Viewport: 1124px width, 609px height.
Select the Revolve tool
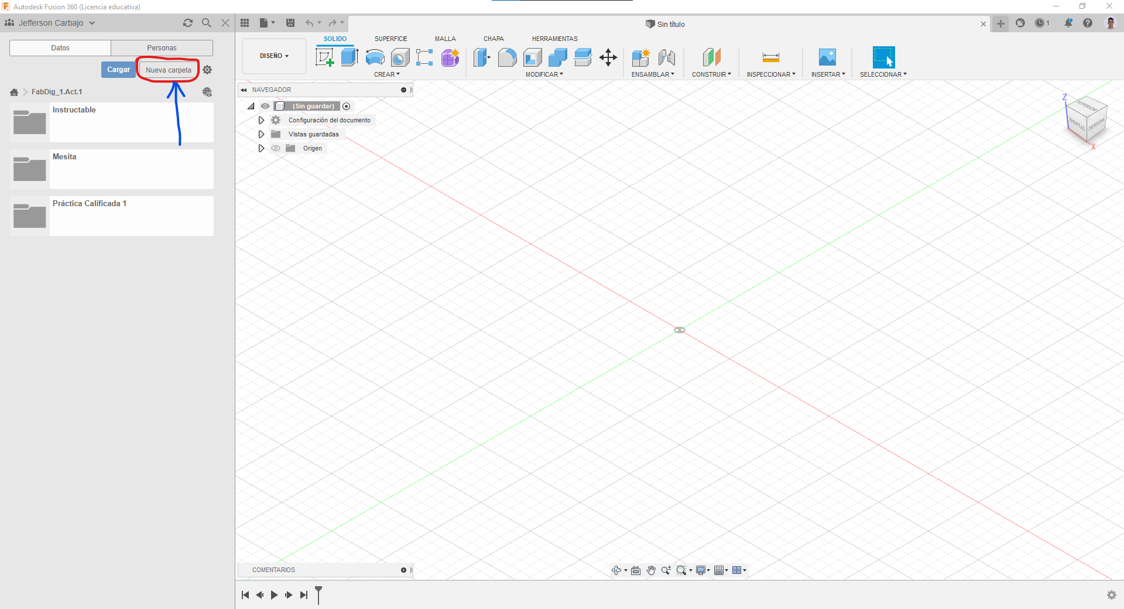point(375,57)
